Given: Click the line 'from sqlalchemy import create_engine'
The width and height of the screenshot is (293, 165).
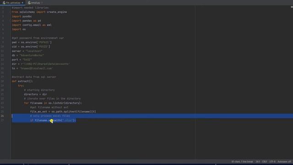Looking at the screenshot, I should [x=39, y=12].
